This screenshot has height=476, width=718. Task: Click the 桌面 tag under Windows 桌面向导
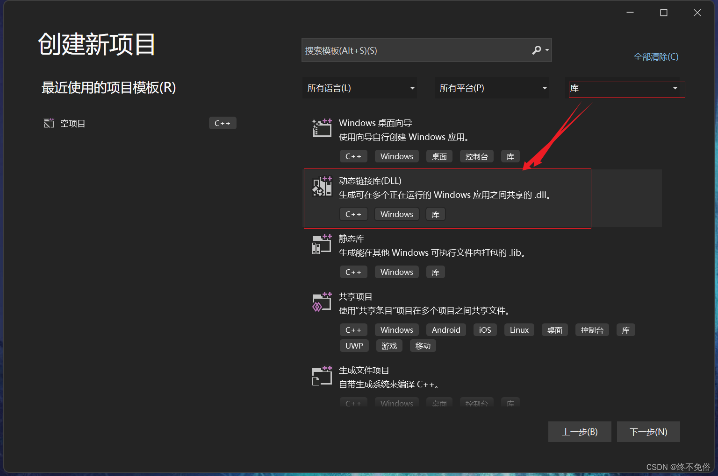point(439,156)
